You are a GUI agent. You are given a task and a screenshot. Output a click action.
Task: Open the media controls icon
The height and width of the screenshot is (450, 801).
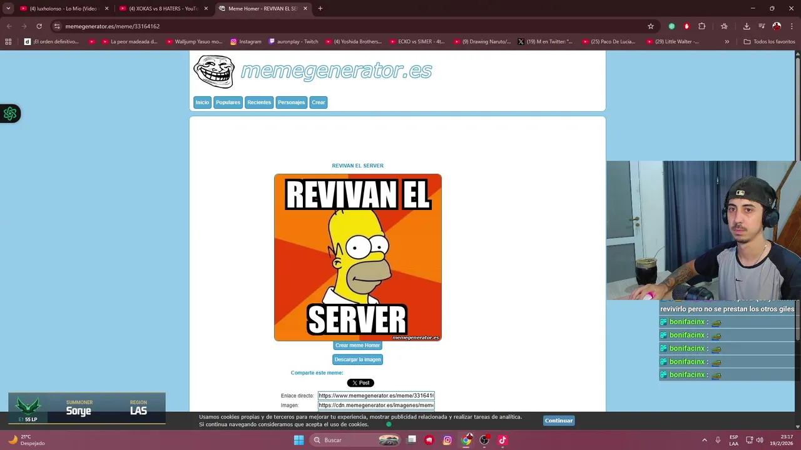coord(762,26)
